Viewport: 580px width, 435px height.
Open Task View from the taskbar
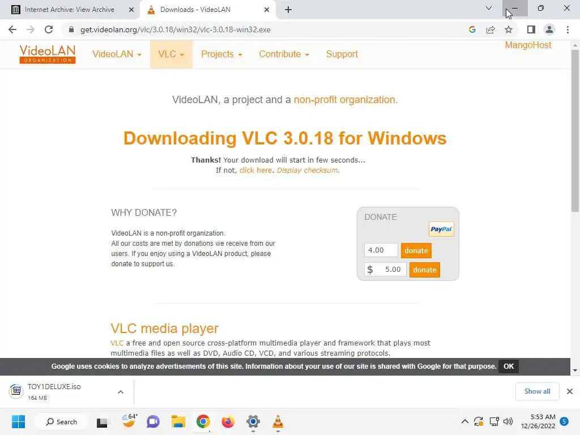point(102,422)
